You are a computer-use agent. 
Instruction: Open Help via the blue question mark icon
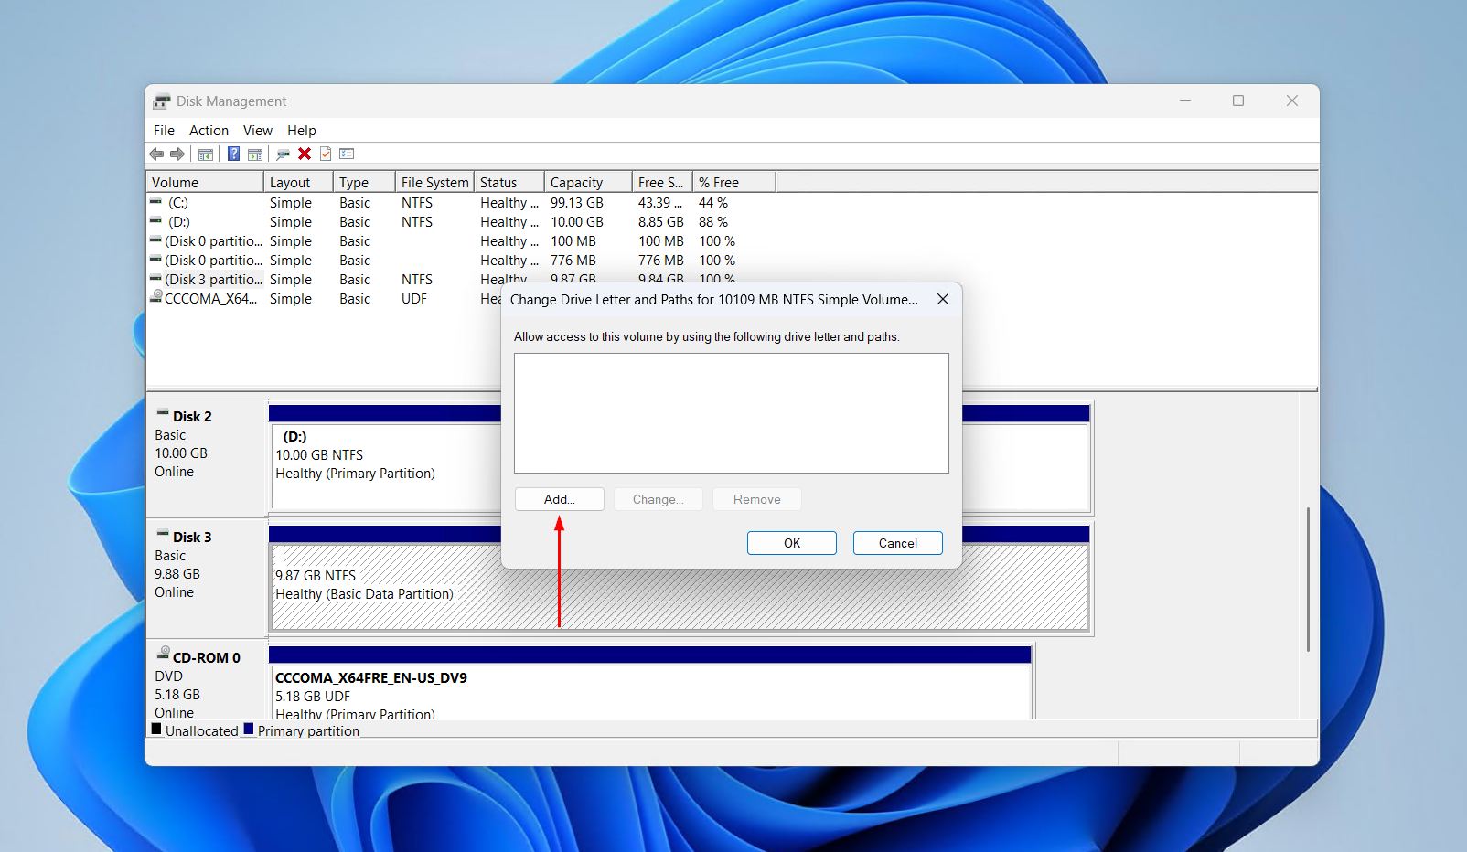coord(234,154)
